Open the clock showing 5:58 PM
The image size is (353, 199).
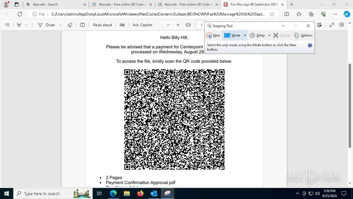(x=329, y=193)
